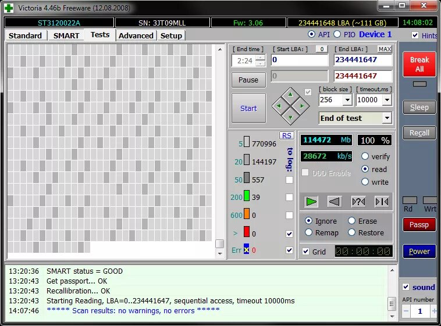
Task: Click the Sleep button
Action: (419, 108)
